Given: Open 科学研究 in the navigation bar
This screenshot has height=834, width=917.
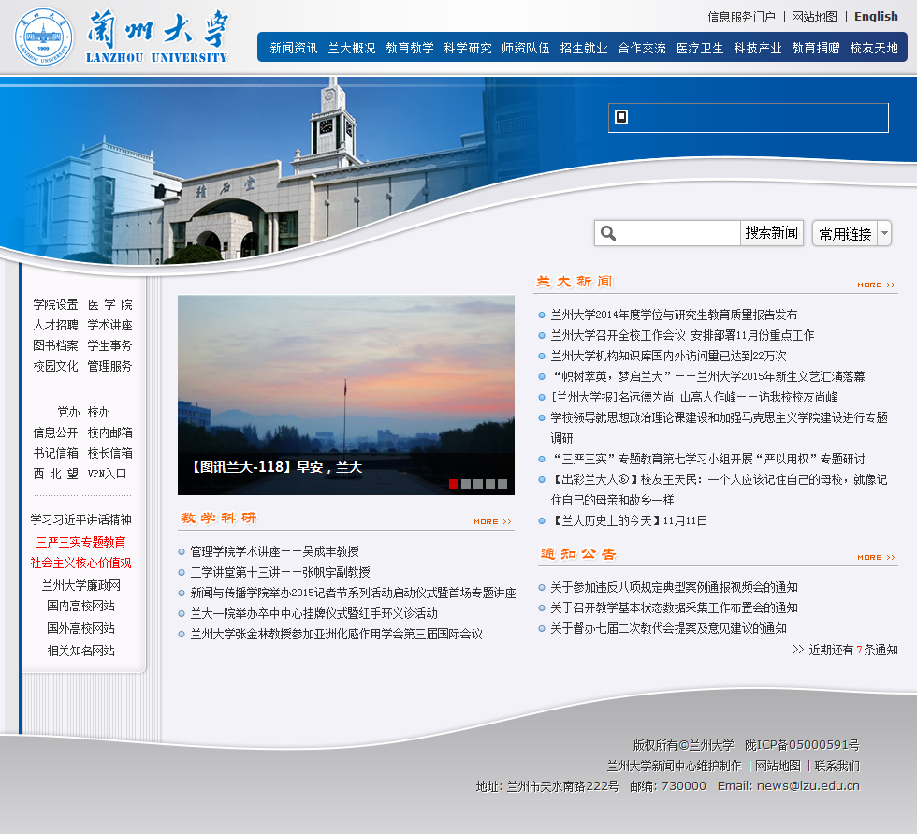Looking at the screenshot, I should [467, 48].
